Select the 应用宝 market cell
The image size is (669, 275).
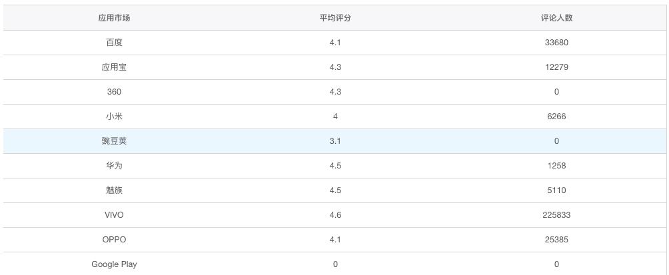coord(114,67)
